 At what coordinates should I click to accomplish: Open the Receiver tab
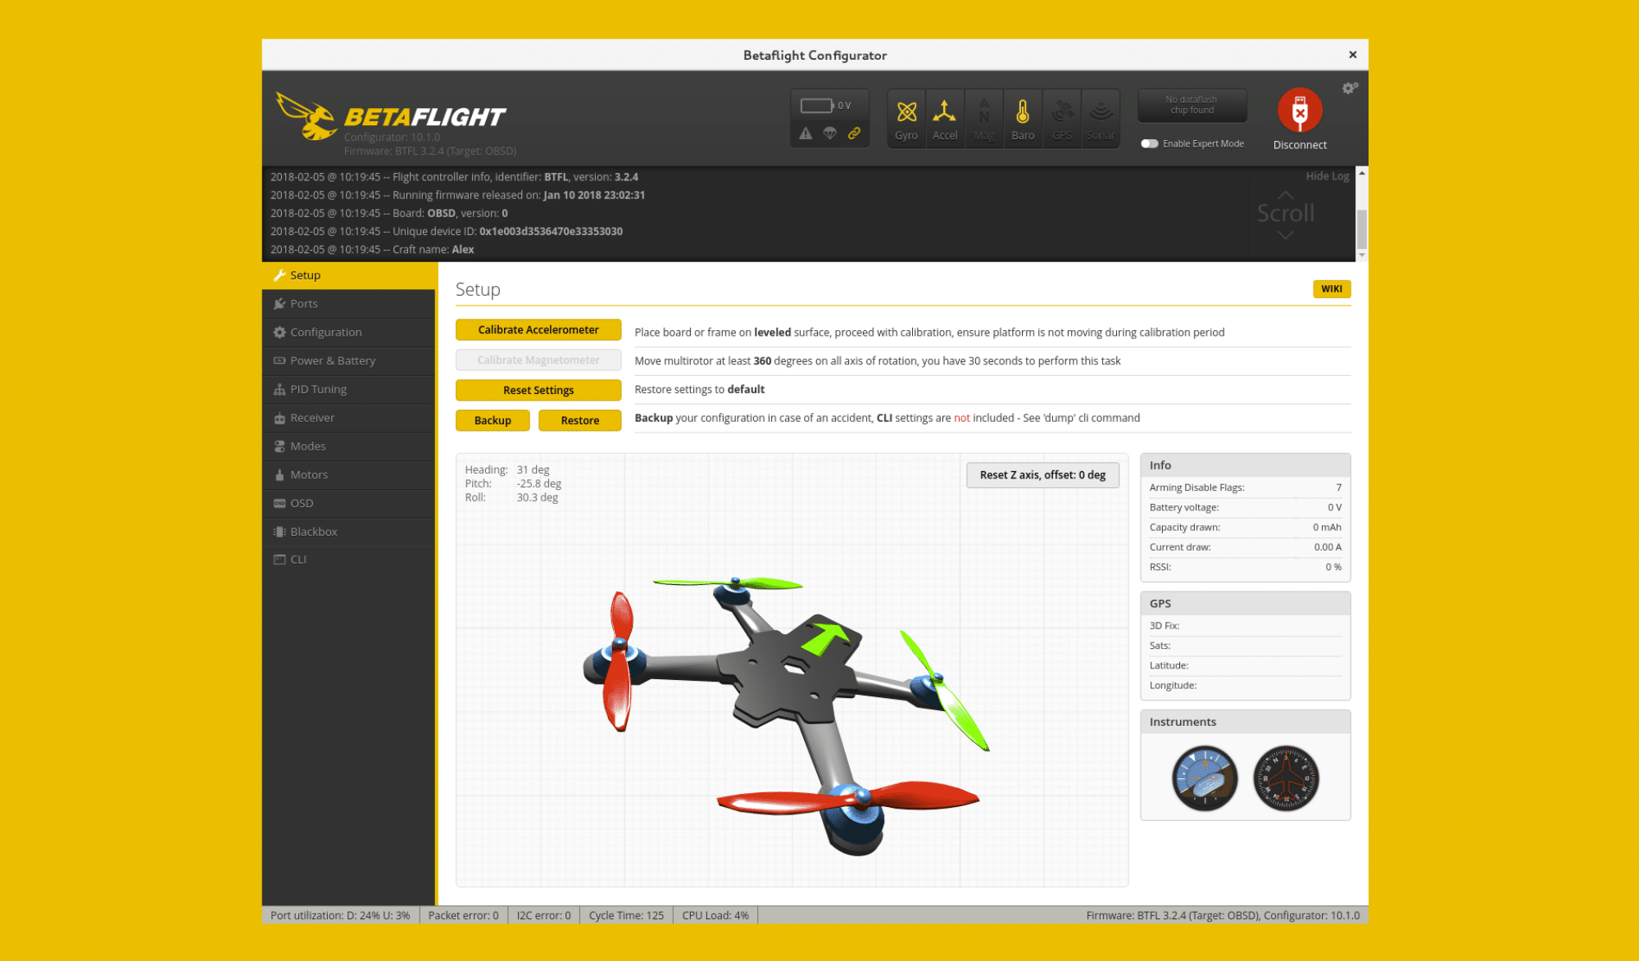coord(348,418)
